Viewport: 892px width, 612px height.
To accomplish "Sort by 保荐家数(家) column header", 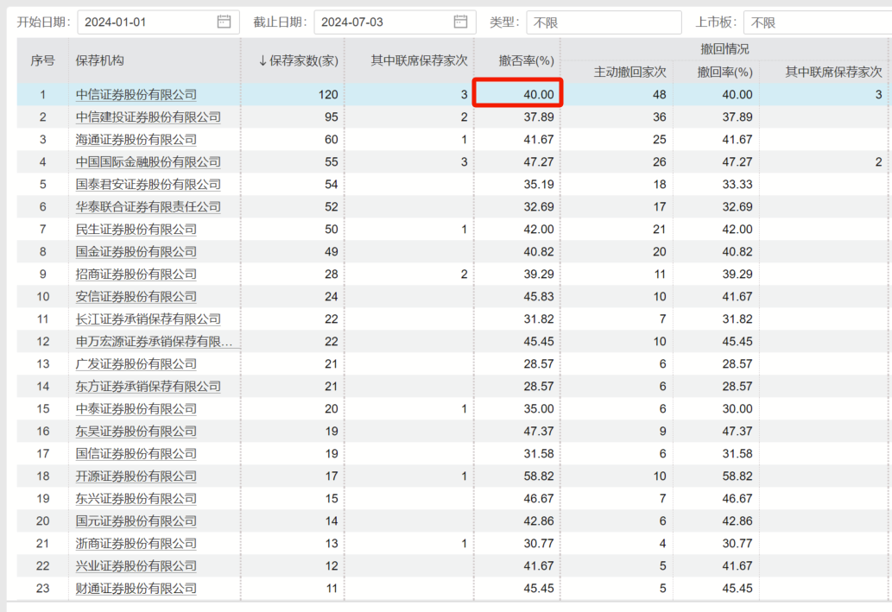I will (298, 61).
